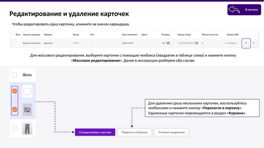The height and width of the screenshot is (148, 264).
Task: Click the large Фото column header
Action: pos(27,75)
